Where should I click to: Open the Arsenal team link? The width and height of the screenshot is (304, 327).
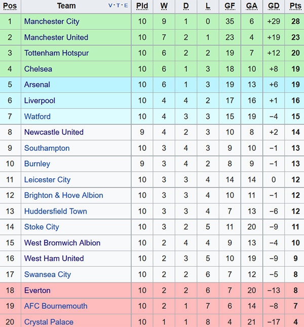click(x=37, y=85)
